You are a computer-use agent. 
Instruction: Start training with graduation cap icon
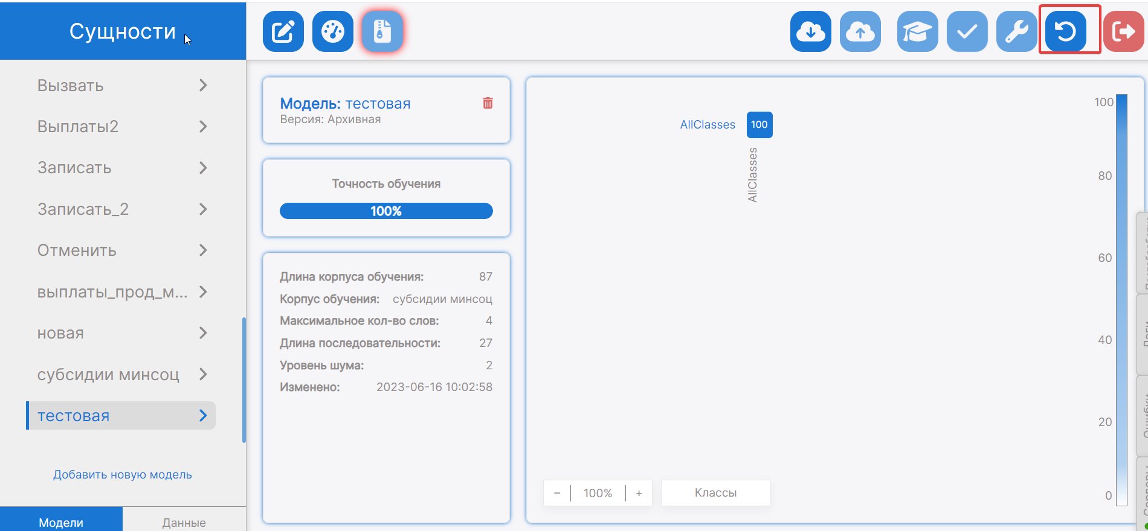pos(917,31)
